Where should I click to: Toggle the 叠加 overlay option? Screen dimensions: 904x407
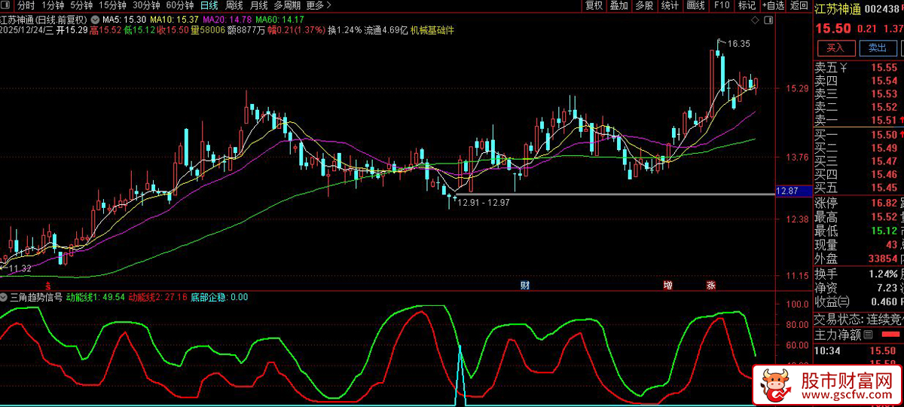pos(618,5)
